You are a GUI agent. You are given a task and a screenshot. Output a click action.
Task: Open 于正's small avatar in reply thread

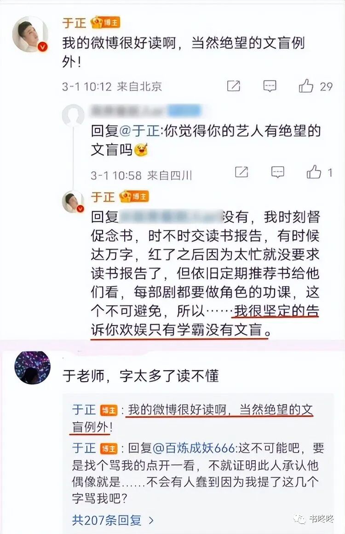(73, 202)
